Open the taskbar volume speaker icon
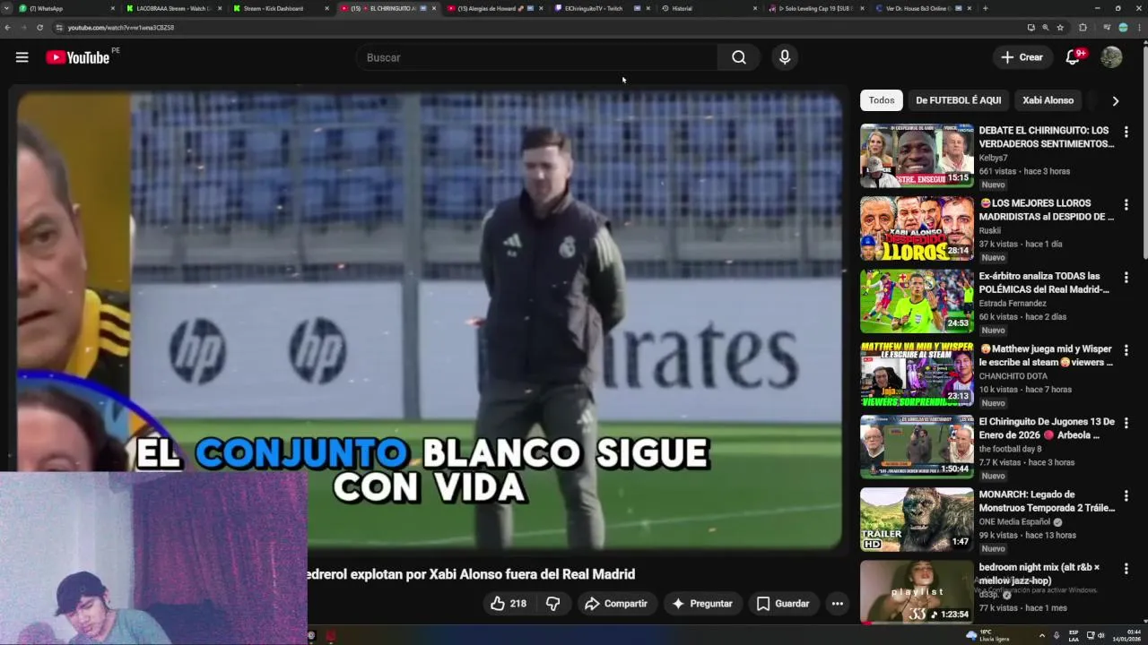 pos(1101,635)
